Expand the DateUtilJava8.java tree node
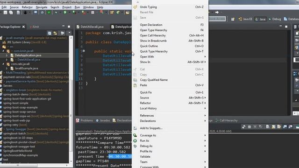The width and height of the screenshot is (299, 168). coord(7,60)
